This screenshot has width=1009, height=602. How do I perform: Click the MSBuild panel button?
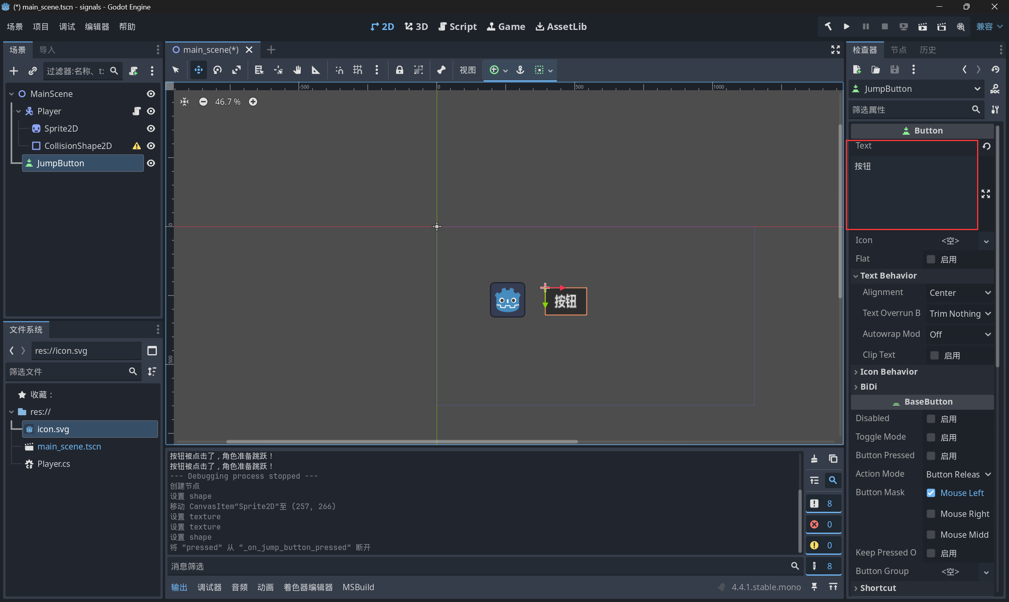pyautogui.click(x=358, y=587)
